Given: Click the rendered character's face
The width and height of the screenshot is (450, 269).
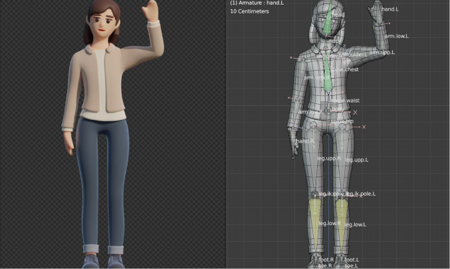Looking at the screenshot, I should click(102, 25).
